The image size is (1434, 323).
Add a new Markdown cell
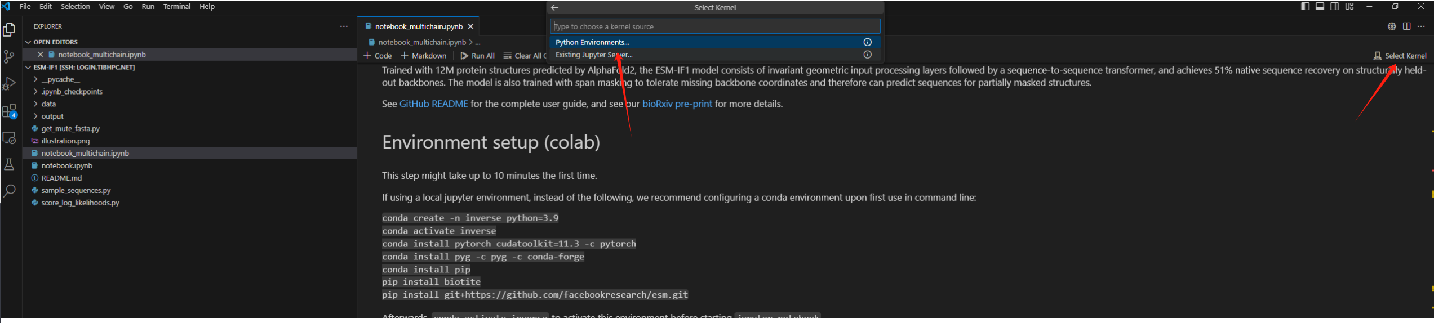point(423,56)
